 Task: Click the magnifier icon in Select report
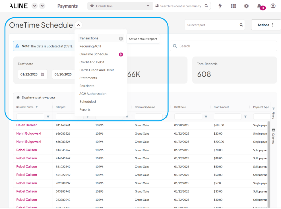pyautogui.click(x=241, y=25)
